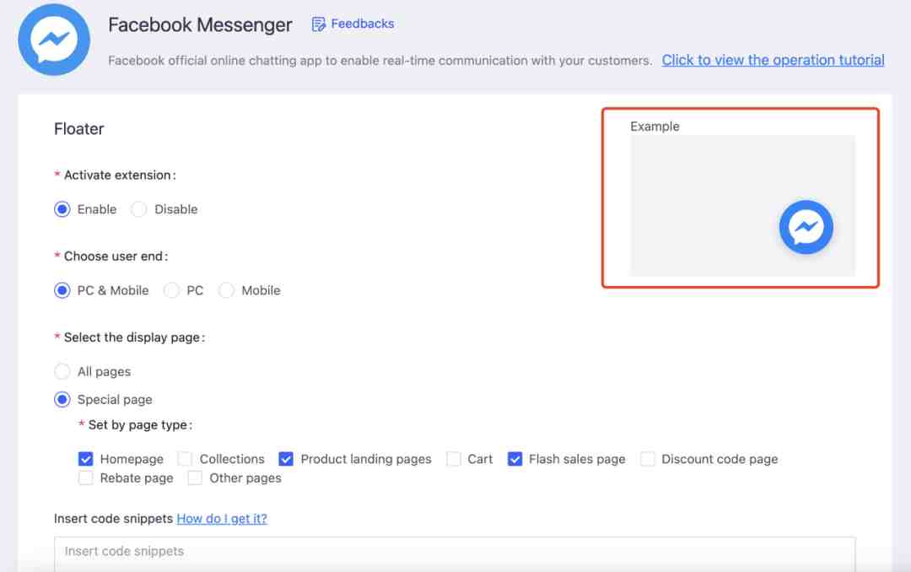Uncheck Flash sales page checkbox
911x572 pixels.
(x=515, y=459)
